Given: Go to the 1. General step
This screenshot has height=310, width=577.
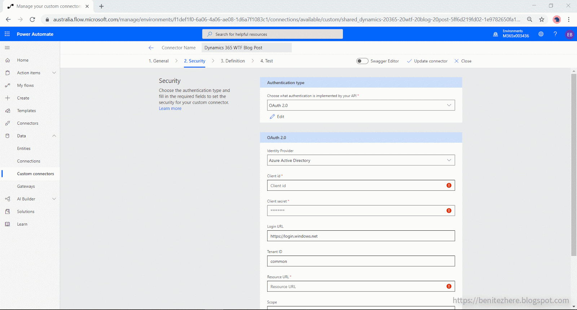Looking at the screenshot, I should [x=159, y=61].
